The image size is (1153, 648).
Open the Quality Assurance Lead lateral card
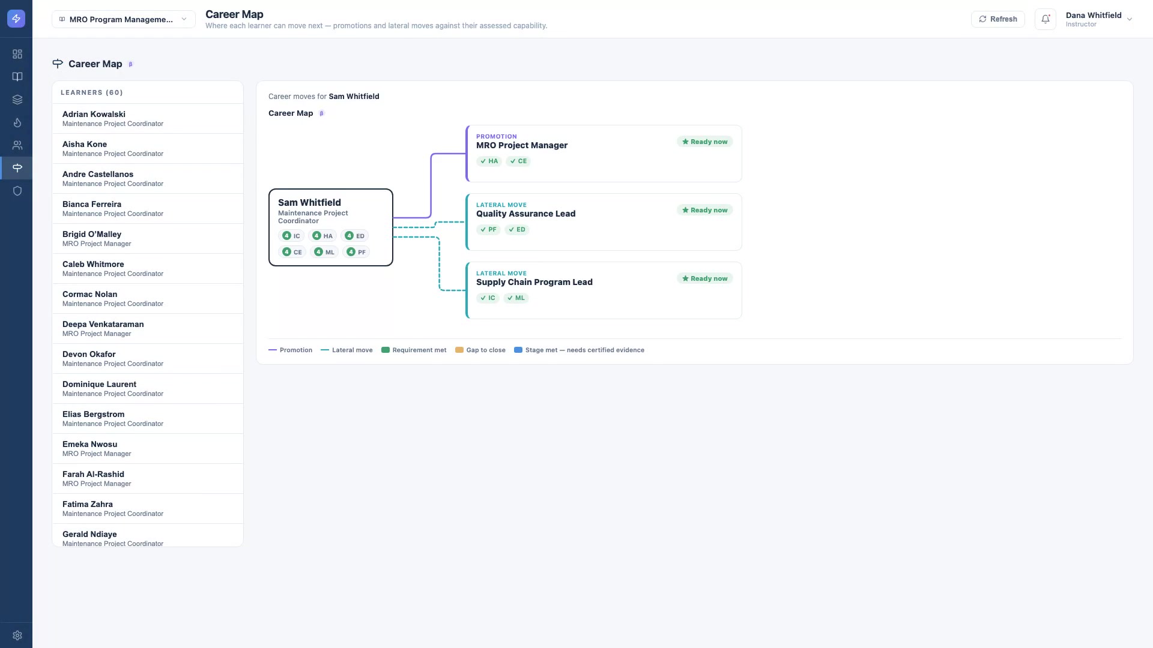point(604,222)
